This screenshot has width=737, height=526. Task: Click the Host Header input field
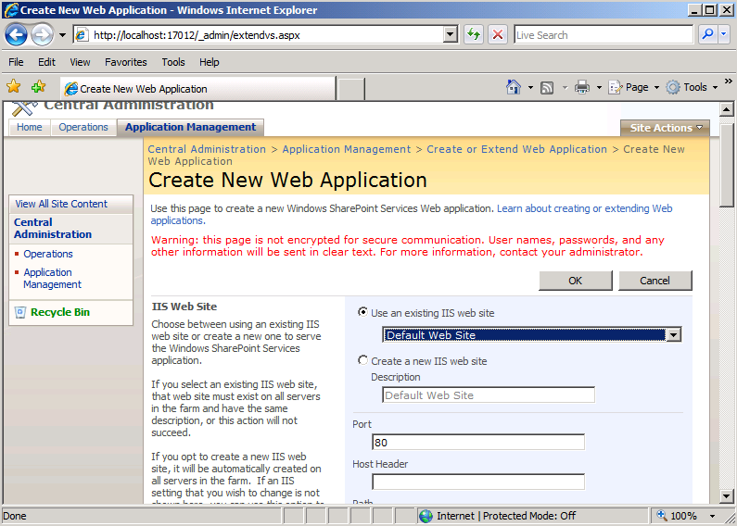coord(478,482)
